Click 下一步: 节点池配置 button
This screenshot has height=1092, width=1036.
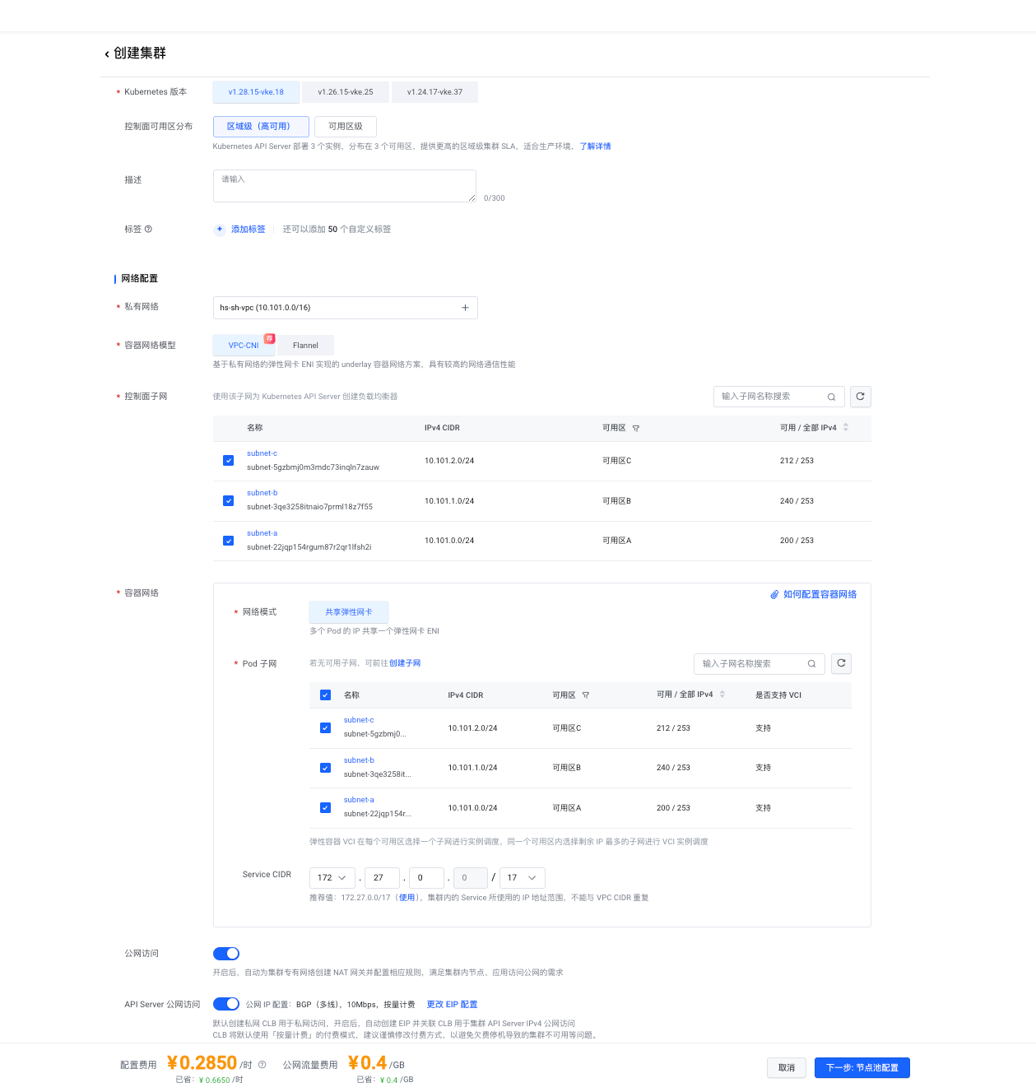pyautogui.click(x=862, y=1067)
